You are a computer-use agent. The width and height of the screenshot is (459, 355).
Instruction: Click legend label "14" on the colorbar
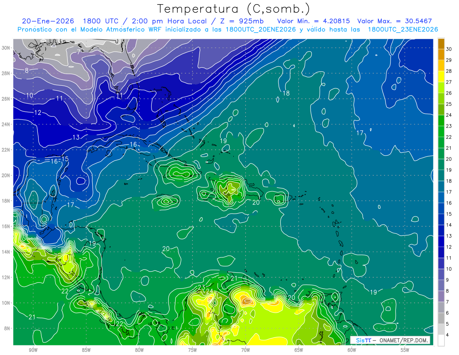pos(449,225)
